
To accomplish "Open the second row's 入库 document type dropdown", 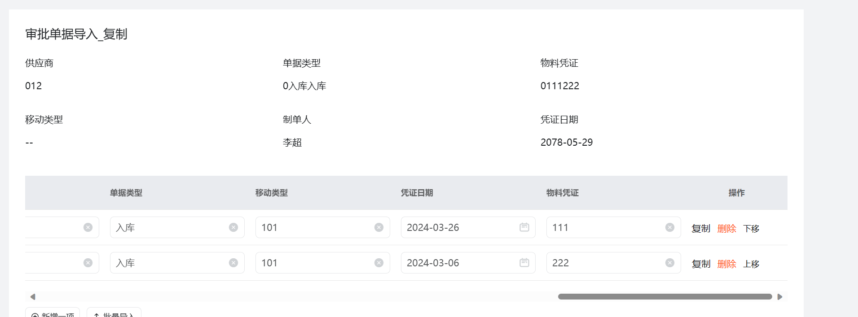I will [177, 263].
